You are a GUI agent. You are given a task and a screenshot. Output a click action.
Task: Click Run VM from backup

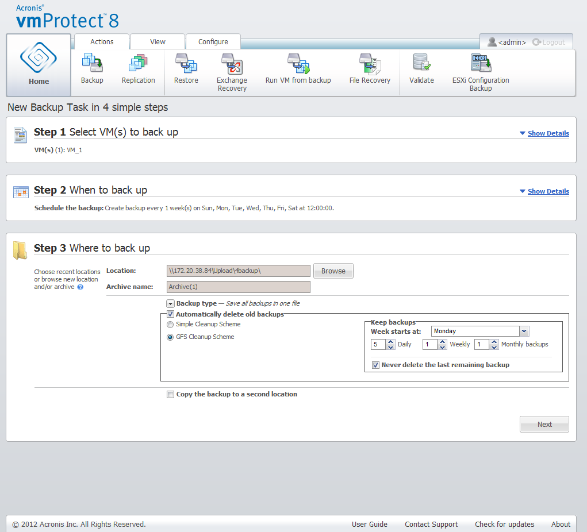[298, 69]
